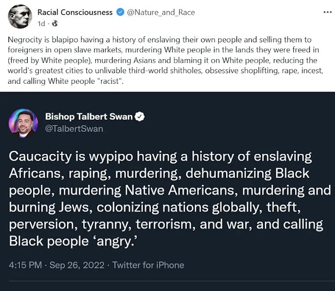The width and height of the screenshot is (335, 291).
Task: Click blue verified badge beside Racial Consciousness
Action: tap(120, 12)
